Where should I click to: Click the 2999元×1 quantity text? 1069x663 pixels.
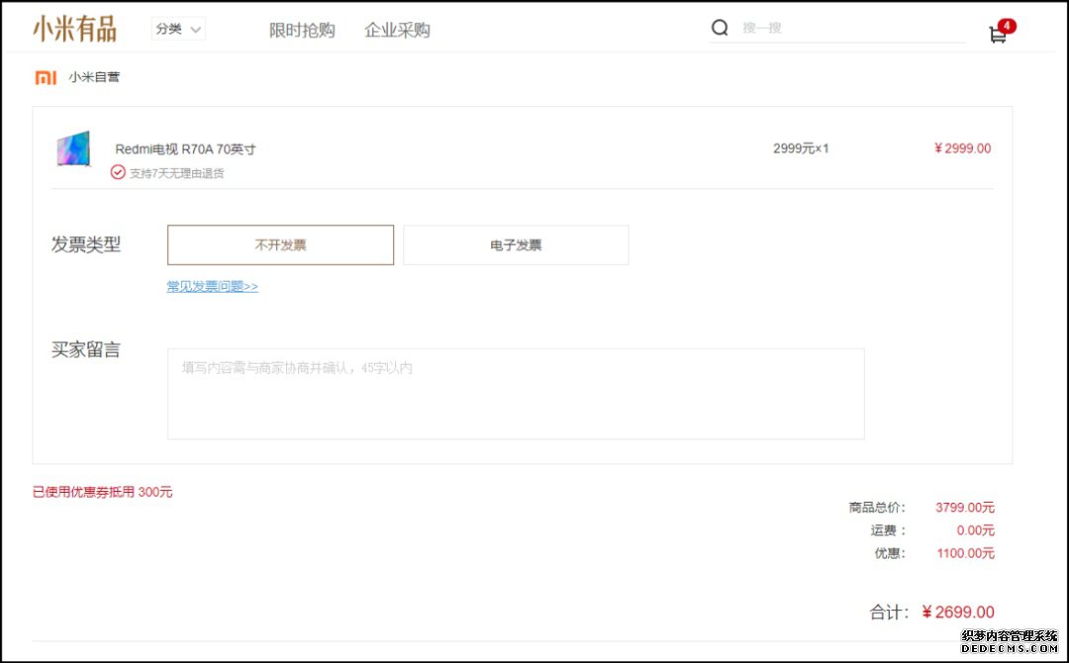tap(801, 148)
